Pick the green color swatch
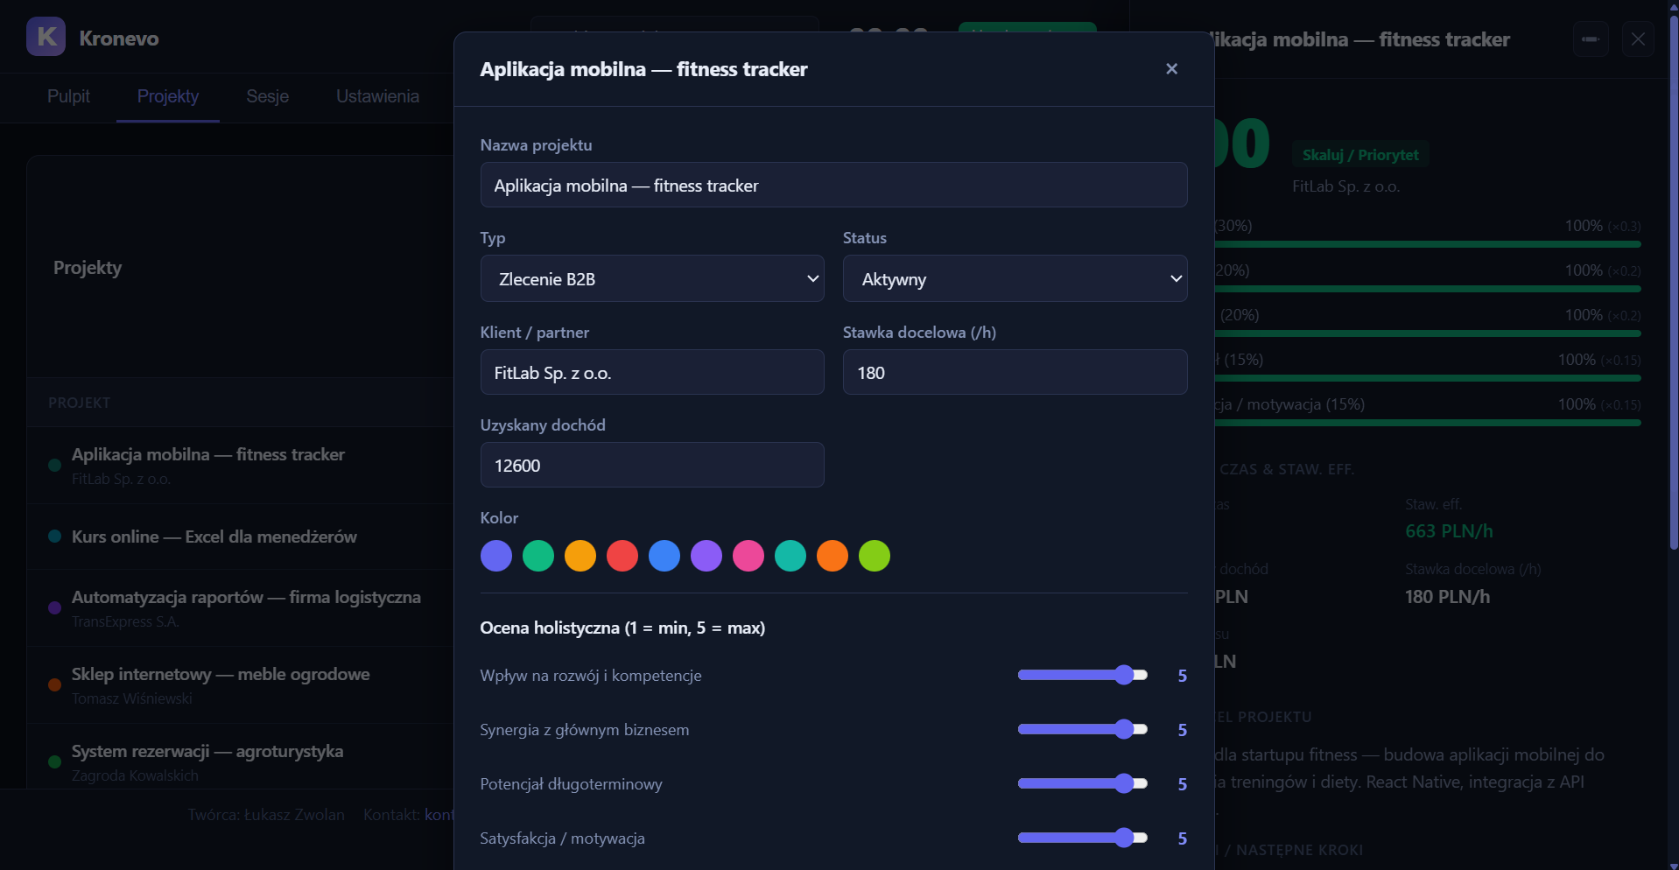 point(538,556)
